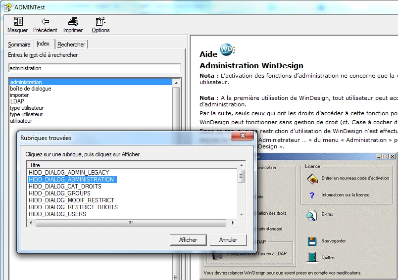The image size is (398, 280).
Task: Switch to the Sommaire tab
Action: point(19,45)
